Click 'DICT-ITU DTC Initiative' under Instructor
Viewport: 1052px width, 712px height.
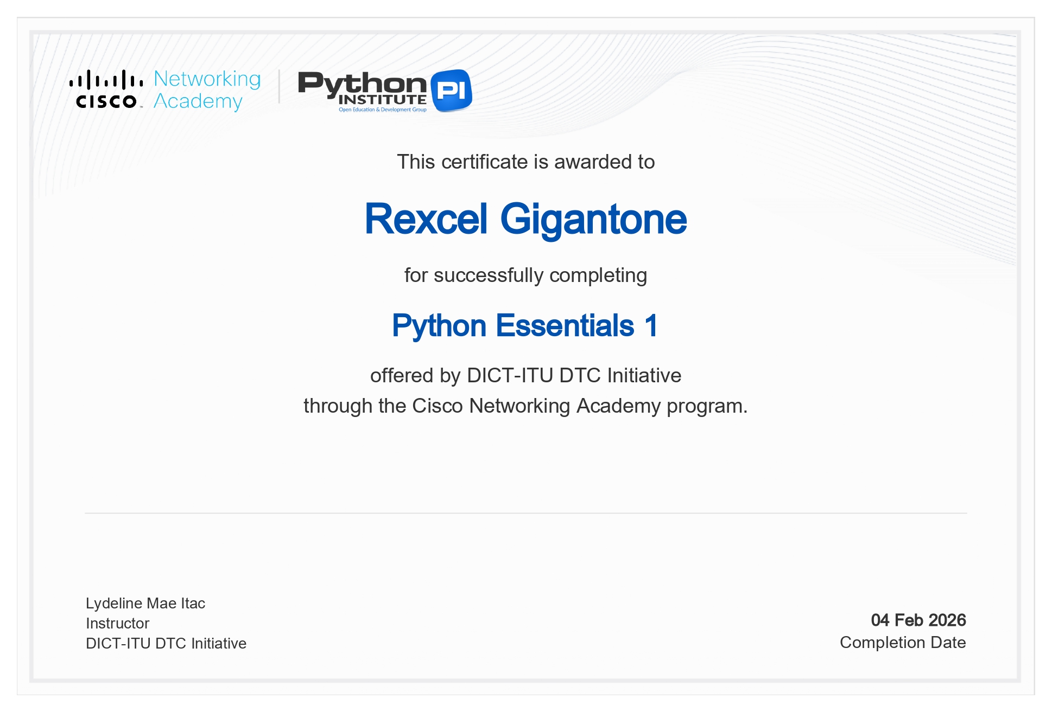[166, 643]
